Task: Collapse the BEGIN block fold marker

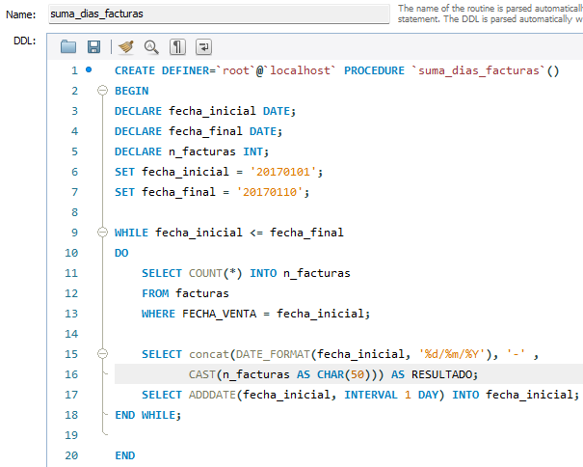Action: coord(103,91)
